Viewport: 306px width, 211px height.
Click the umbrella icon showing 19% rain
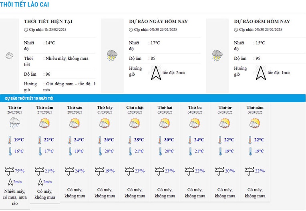[99, 171]
